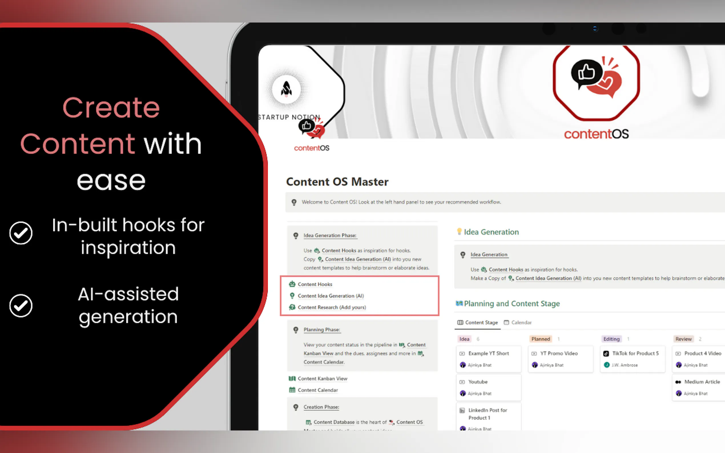Click the lightbulb icon in the welcome callout
The image size is (725, 453).
coord(294,202)
